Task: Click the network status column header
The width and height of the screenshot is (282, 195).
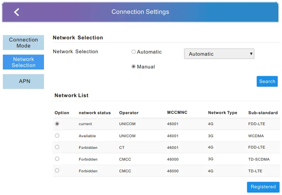Action: point(95,113)
